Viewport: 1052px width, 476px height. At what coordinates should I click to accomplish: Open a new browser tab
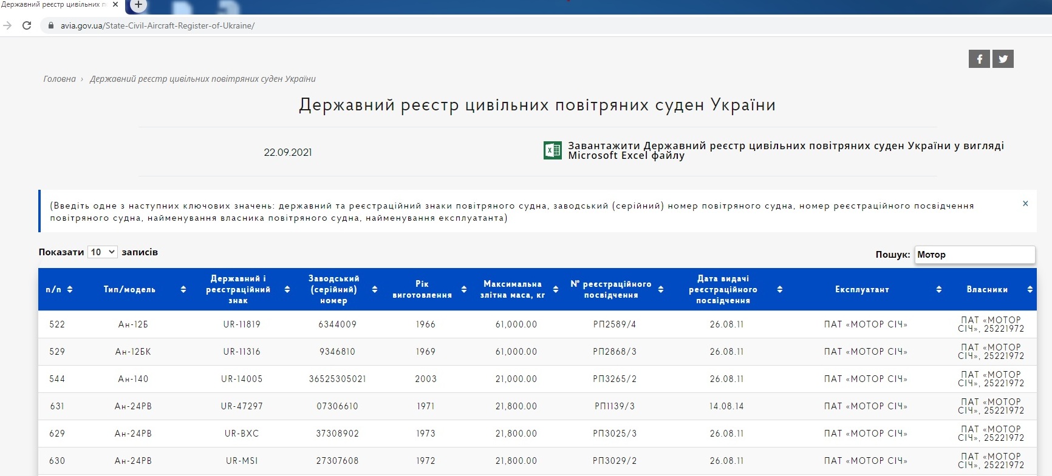(138, 5)
